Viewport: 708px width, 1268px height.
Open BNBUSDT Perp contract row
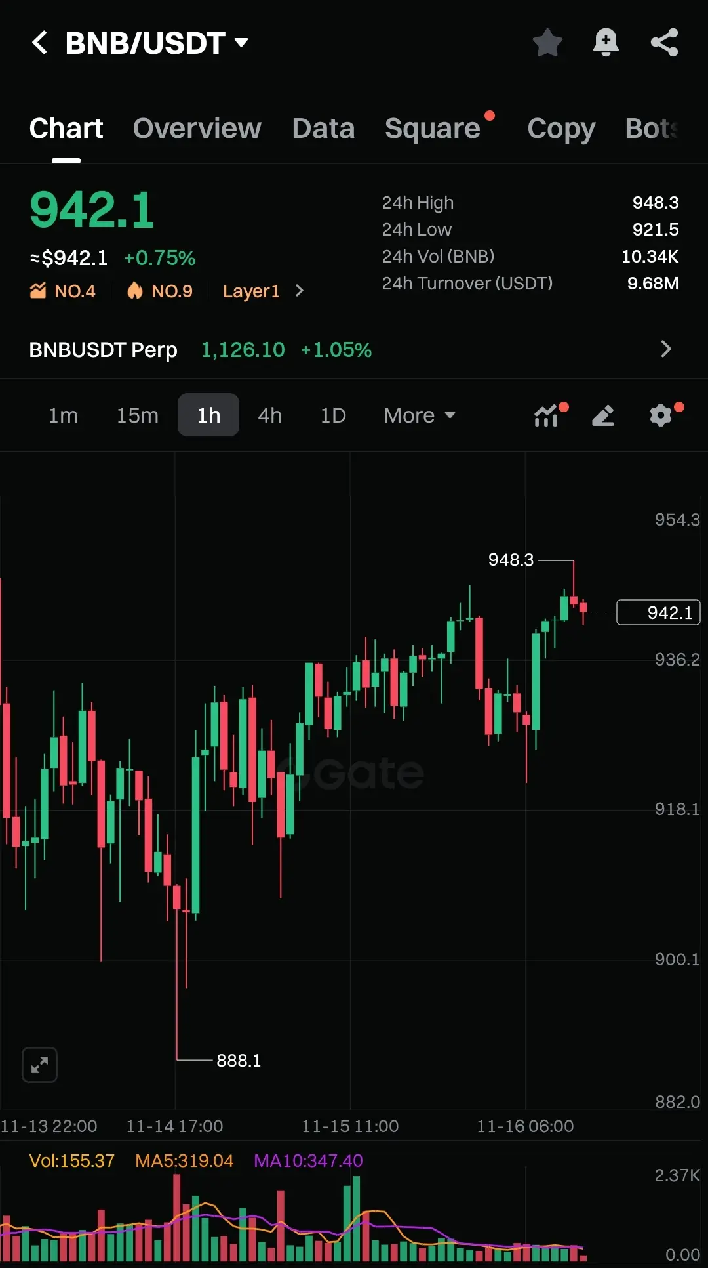coord(354,349)
